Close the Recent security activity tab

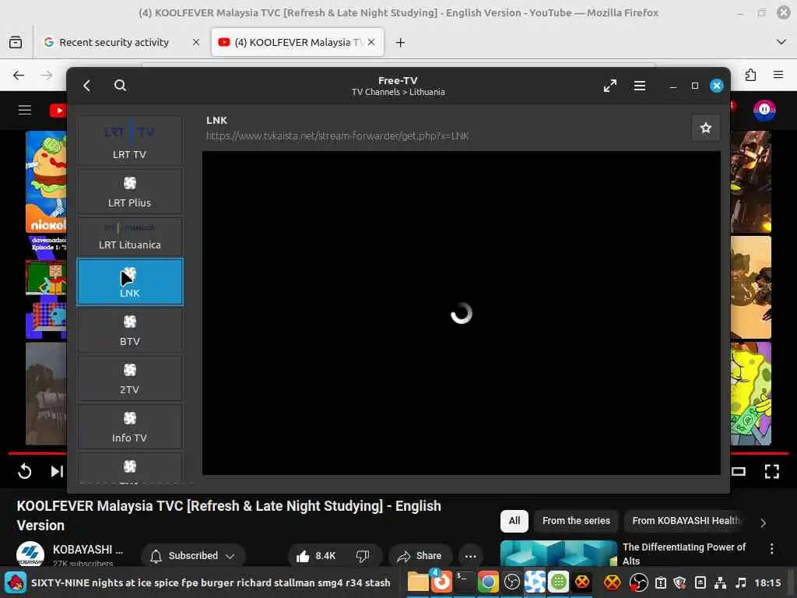pos(196,42)
